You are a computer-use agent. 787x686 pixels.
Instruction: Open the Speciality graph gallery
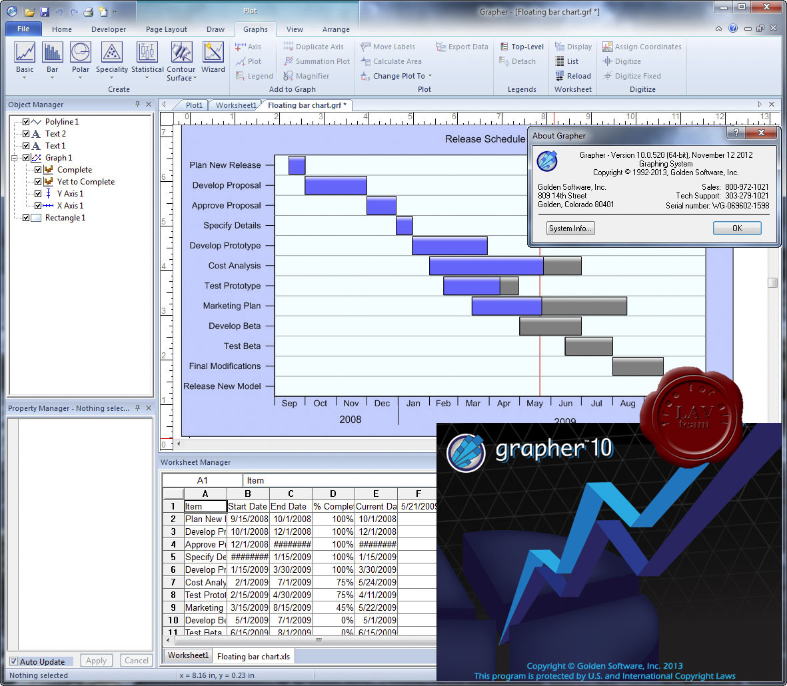point(112,60)
